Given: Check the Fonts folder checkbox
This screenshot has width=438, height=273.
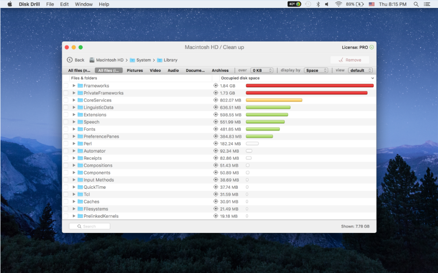Looking at the screenshot, I should pyautogui.click(x=66, y=129).
